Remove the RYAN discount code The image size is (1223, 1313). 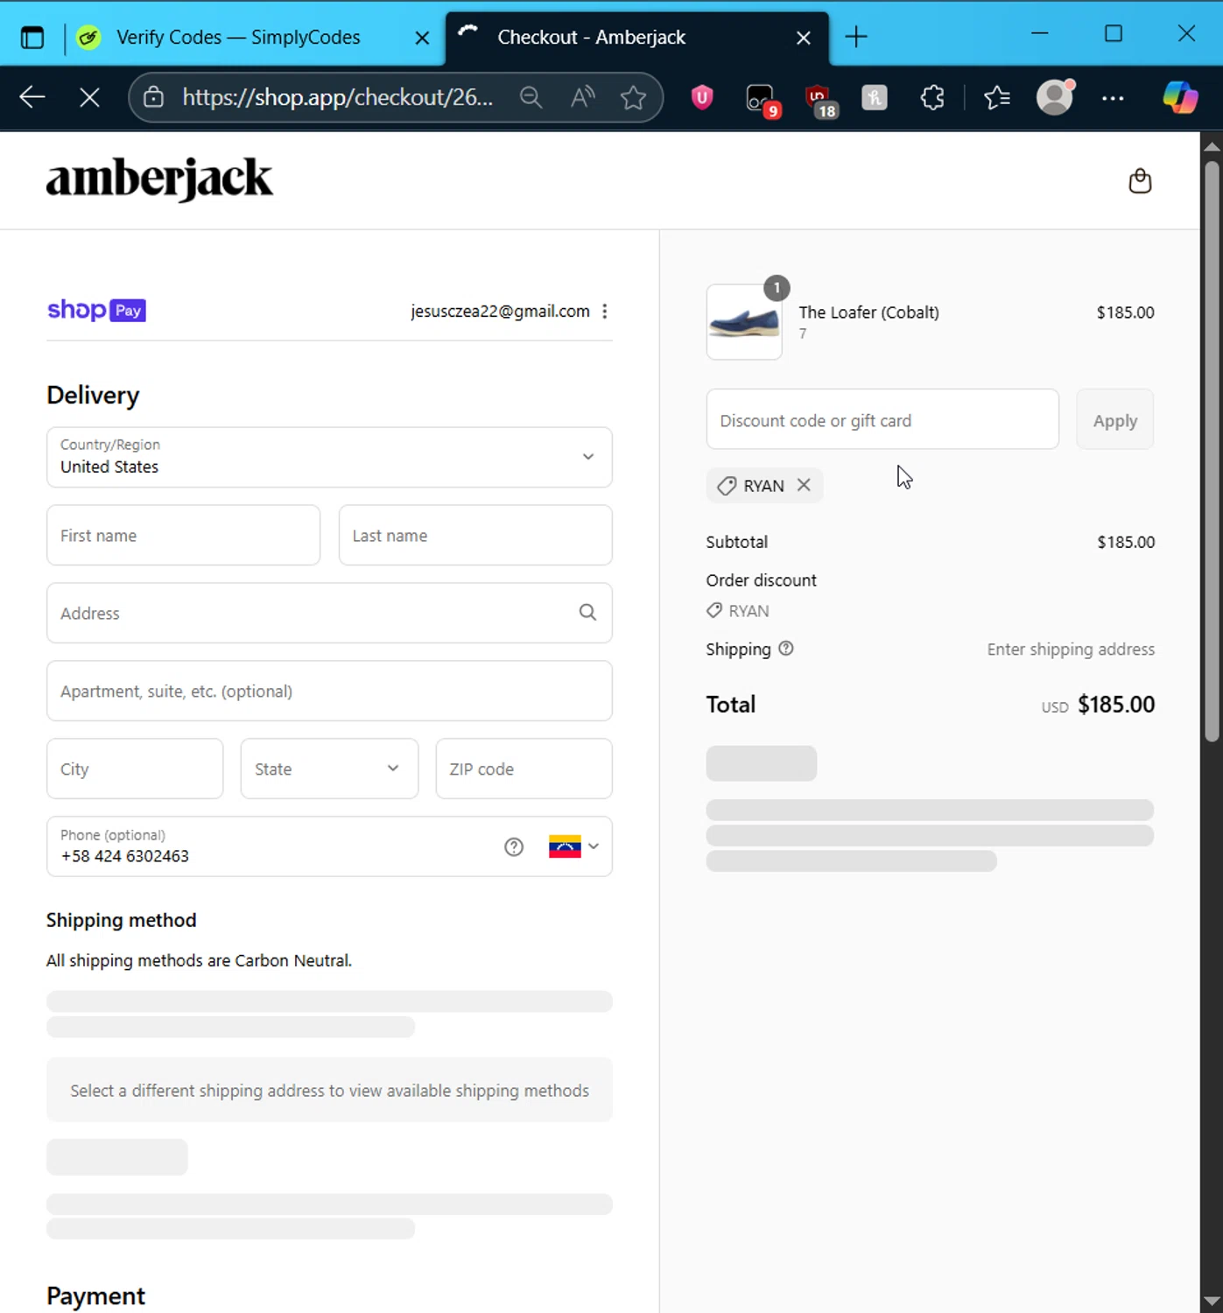[x=804, y=485]
